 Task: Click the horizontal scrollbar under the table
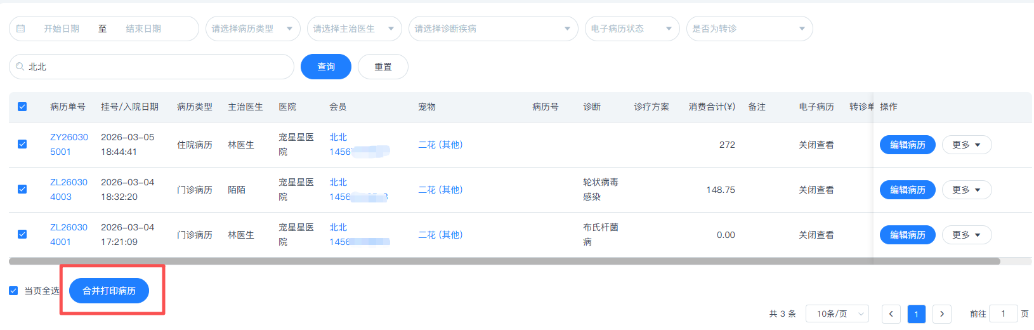(504, 261)
